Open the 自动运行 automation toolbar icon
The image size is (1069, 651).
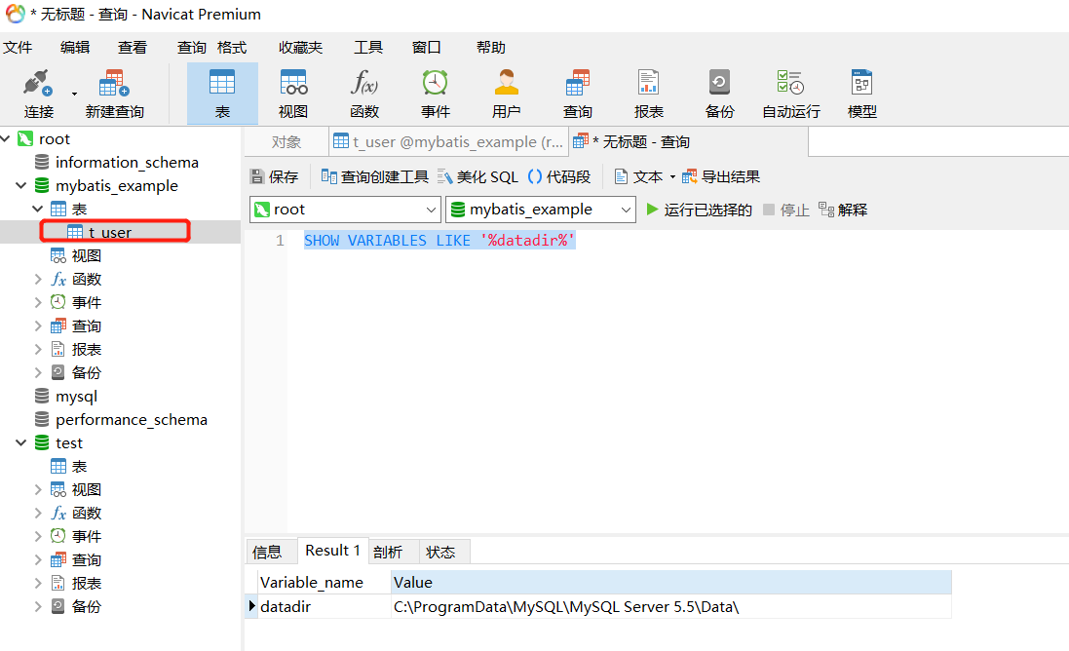[x=791, y=94]
